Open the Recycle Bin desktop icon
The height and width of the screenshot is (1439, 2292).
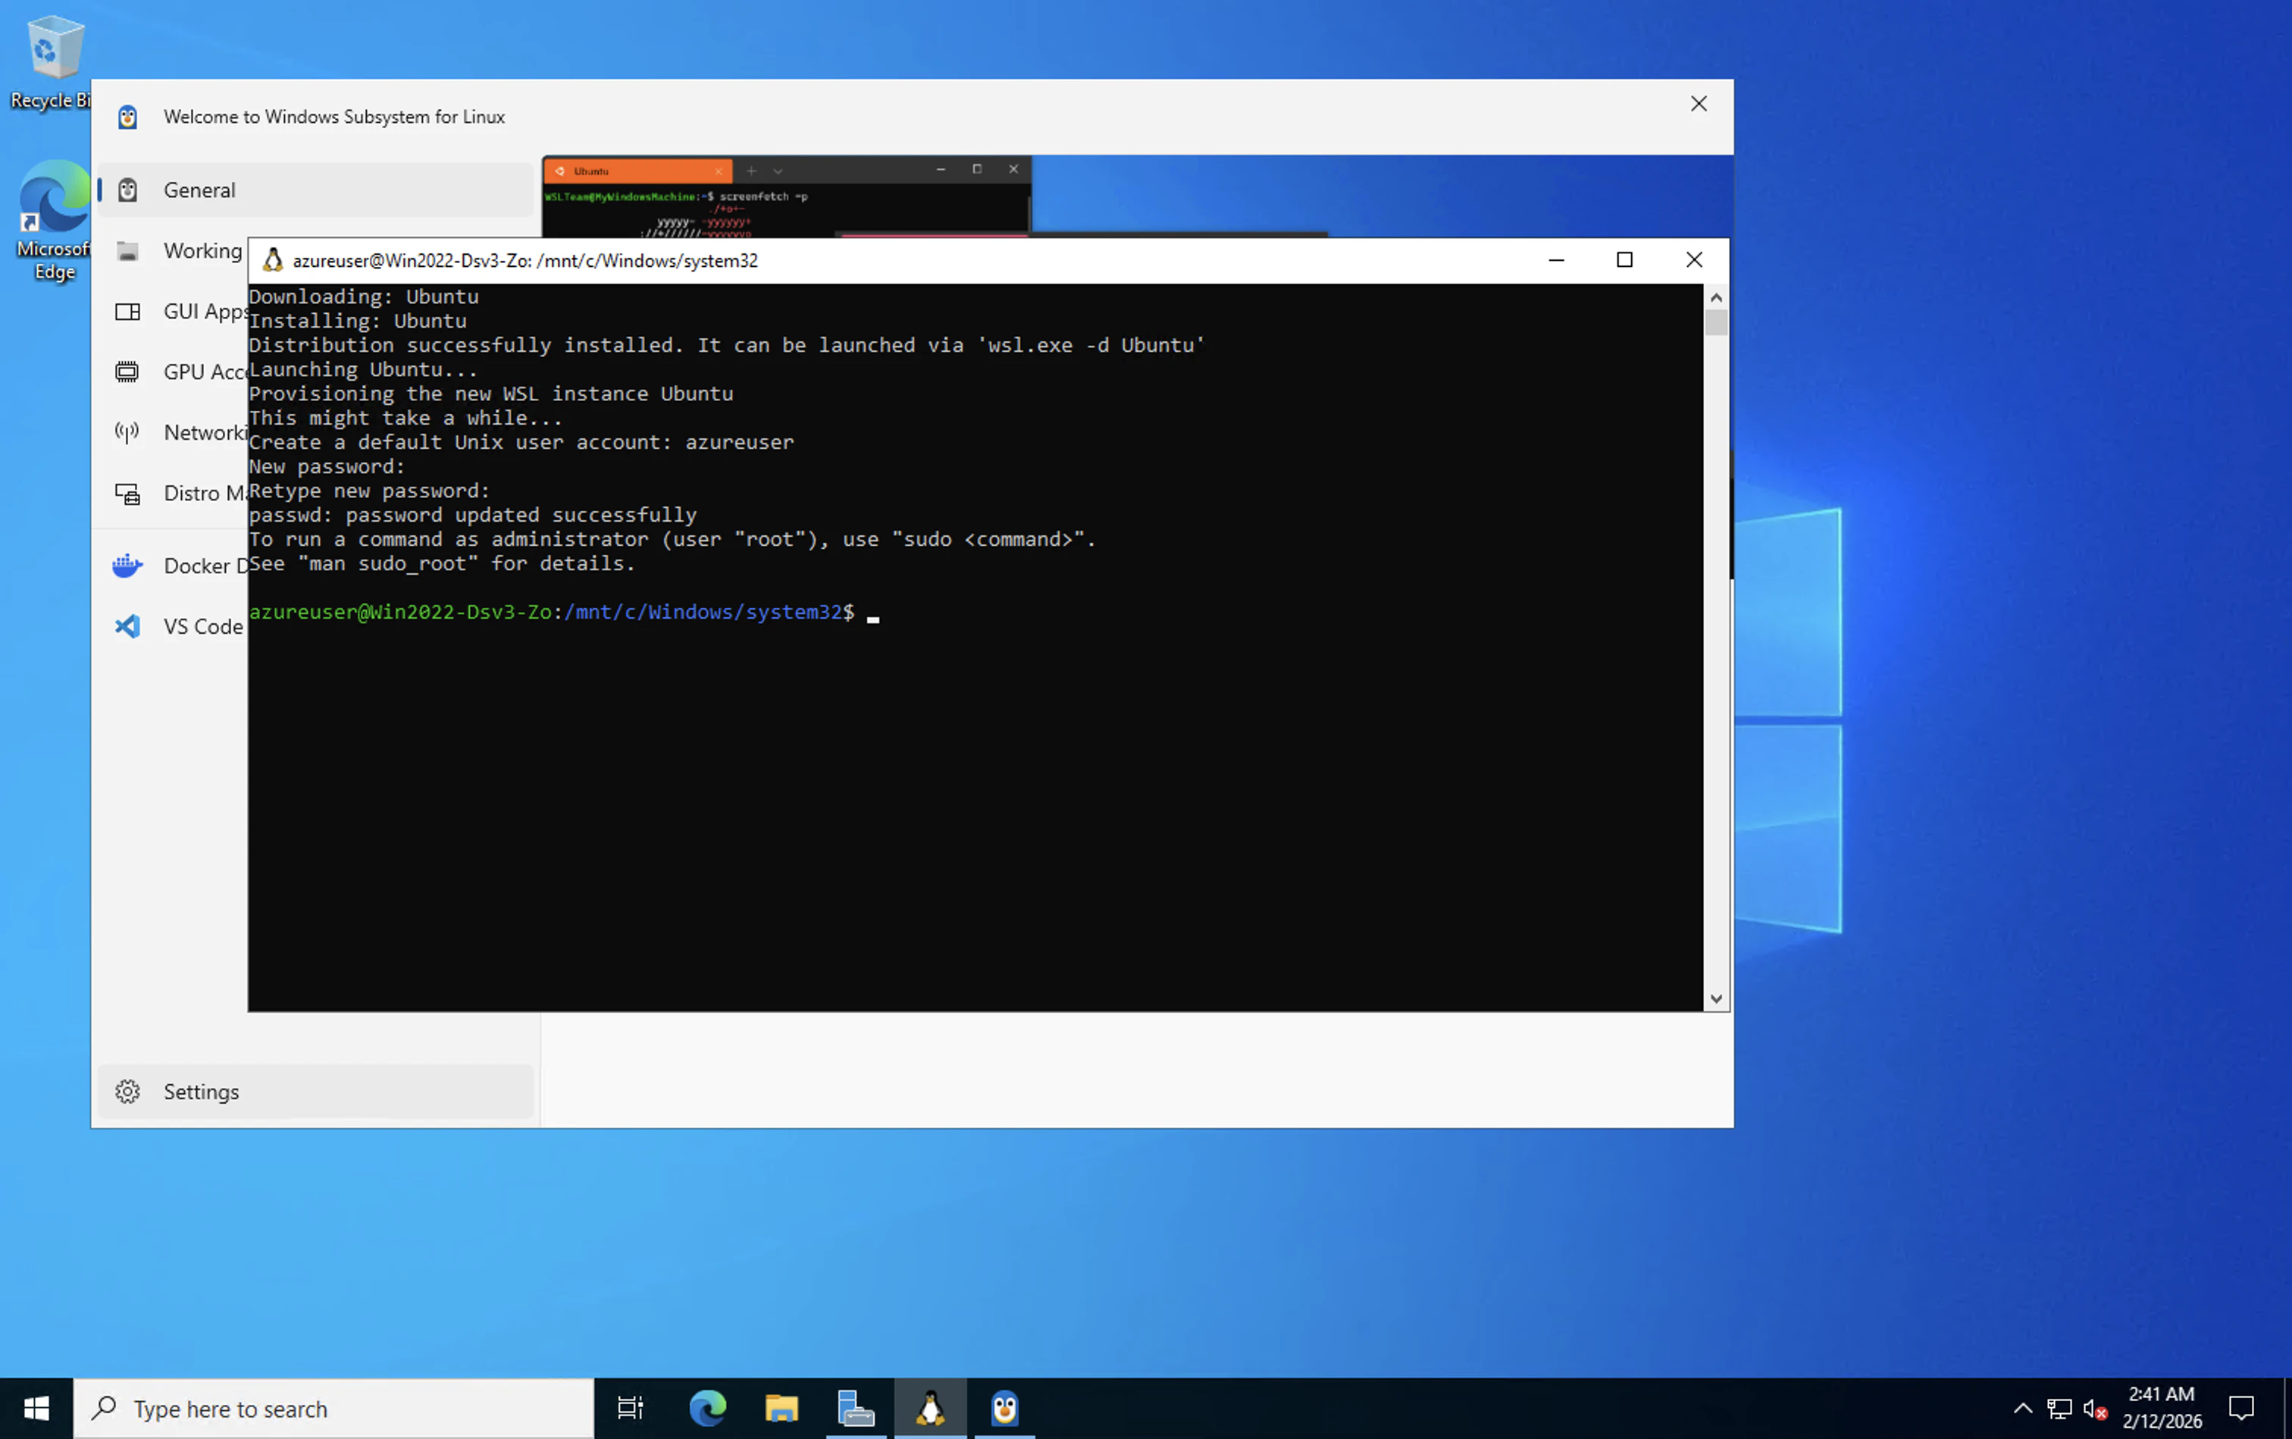click(52, 62)
